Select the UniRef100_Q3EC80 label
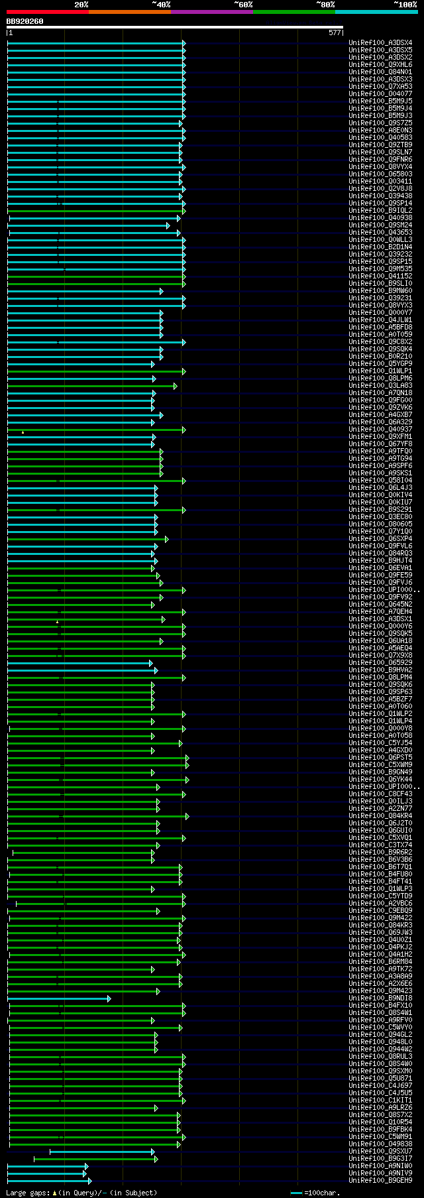The image size is (424, 1198). click(380, 517)
